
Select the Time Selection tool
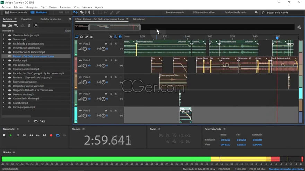point(94,12)
